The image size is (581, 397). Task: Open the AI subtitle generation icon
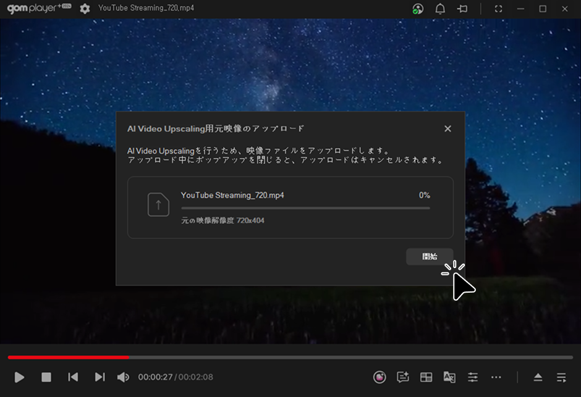tap(403, 377)
